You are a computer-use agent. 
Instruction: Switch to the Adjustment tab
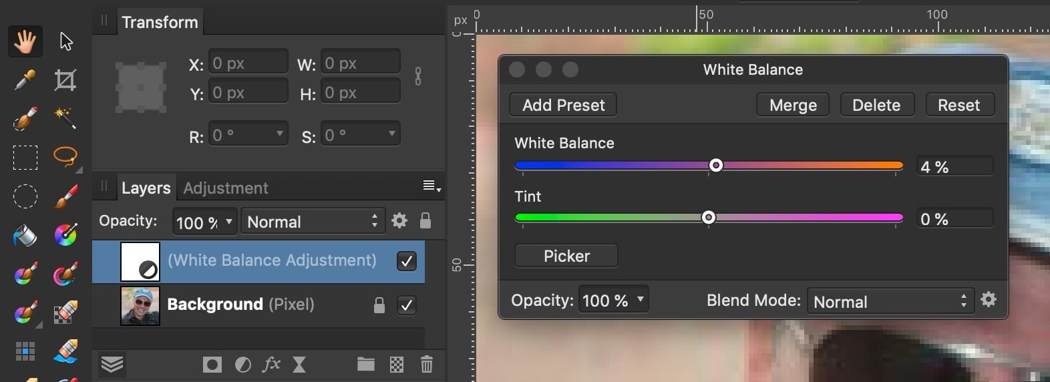226,188
